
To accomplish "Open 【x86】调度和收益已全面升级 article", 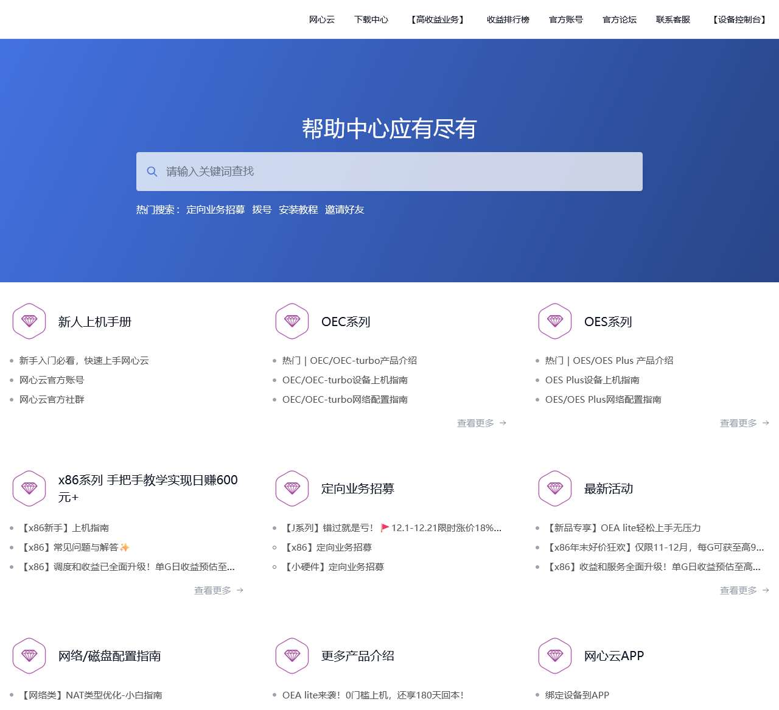I will 127,567.
